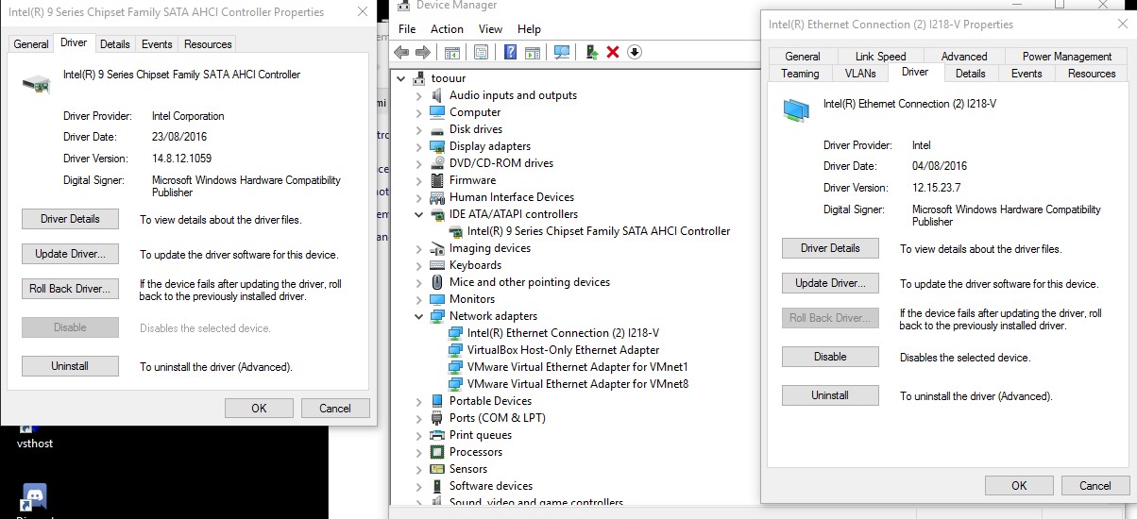This screenshot has height=519, width=1137.
Task: Expand the Software devices node
Action: point(419,486)
